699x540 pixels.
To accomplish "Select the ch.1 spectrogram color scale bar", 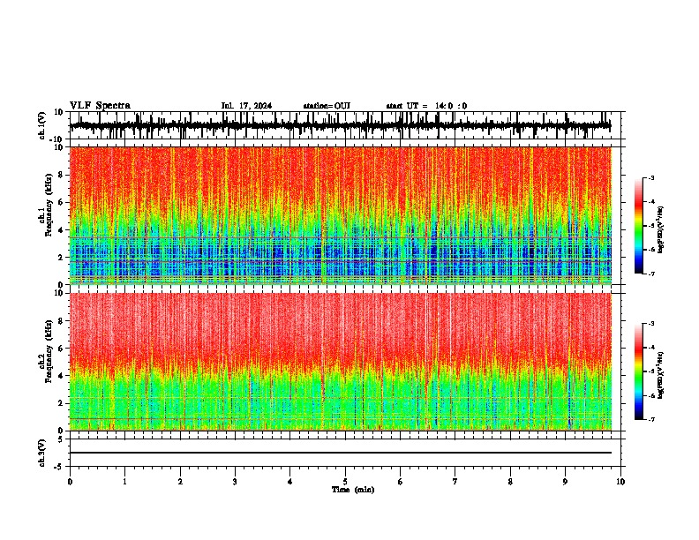I will (x=638, y=226).
